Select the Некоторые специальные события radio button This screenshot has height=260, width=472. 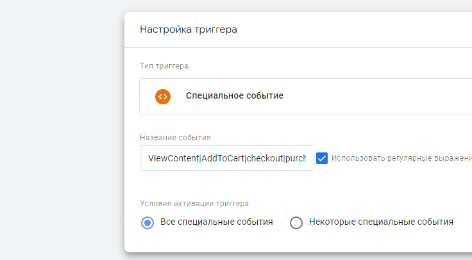click(296, 223)
